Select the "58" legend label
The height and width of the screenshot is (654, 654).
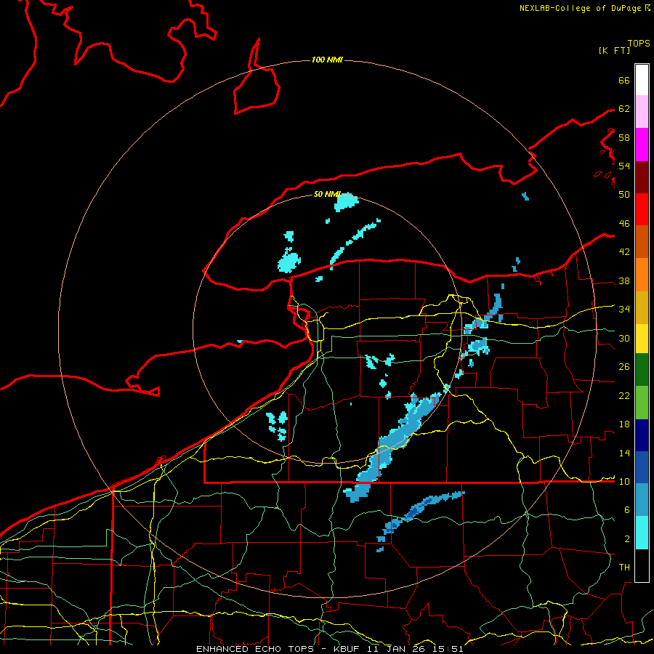pos(624,137)
